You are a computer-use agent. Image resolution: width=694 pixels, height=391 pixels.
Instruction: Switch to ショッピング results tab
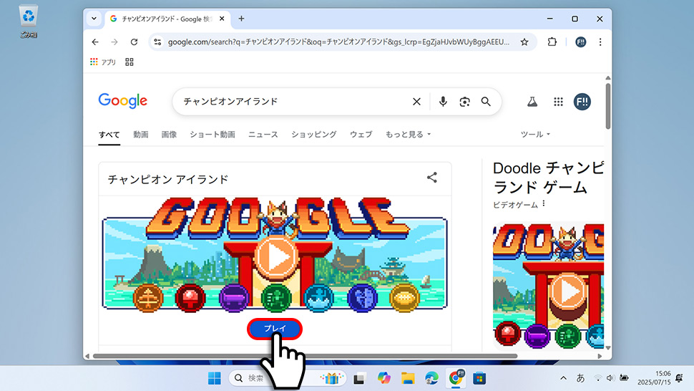coord(314,135)
